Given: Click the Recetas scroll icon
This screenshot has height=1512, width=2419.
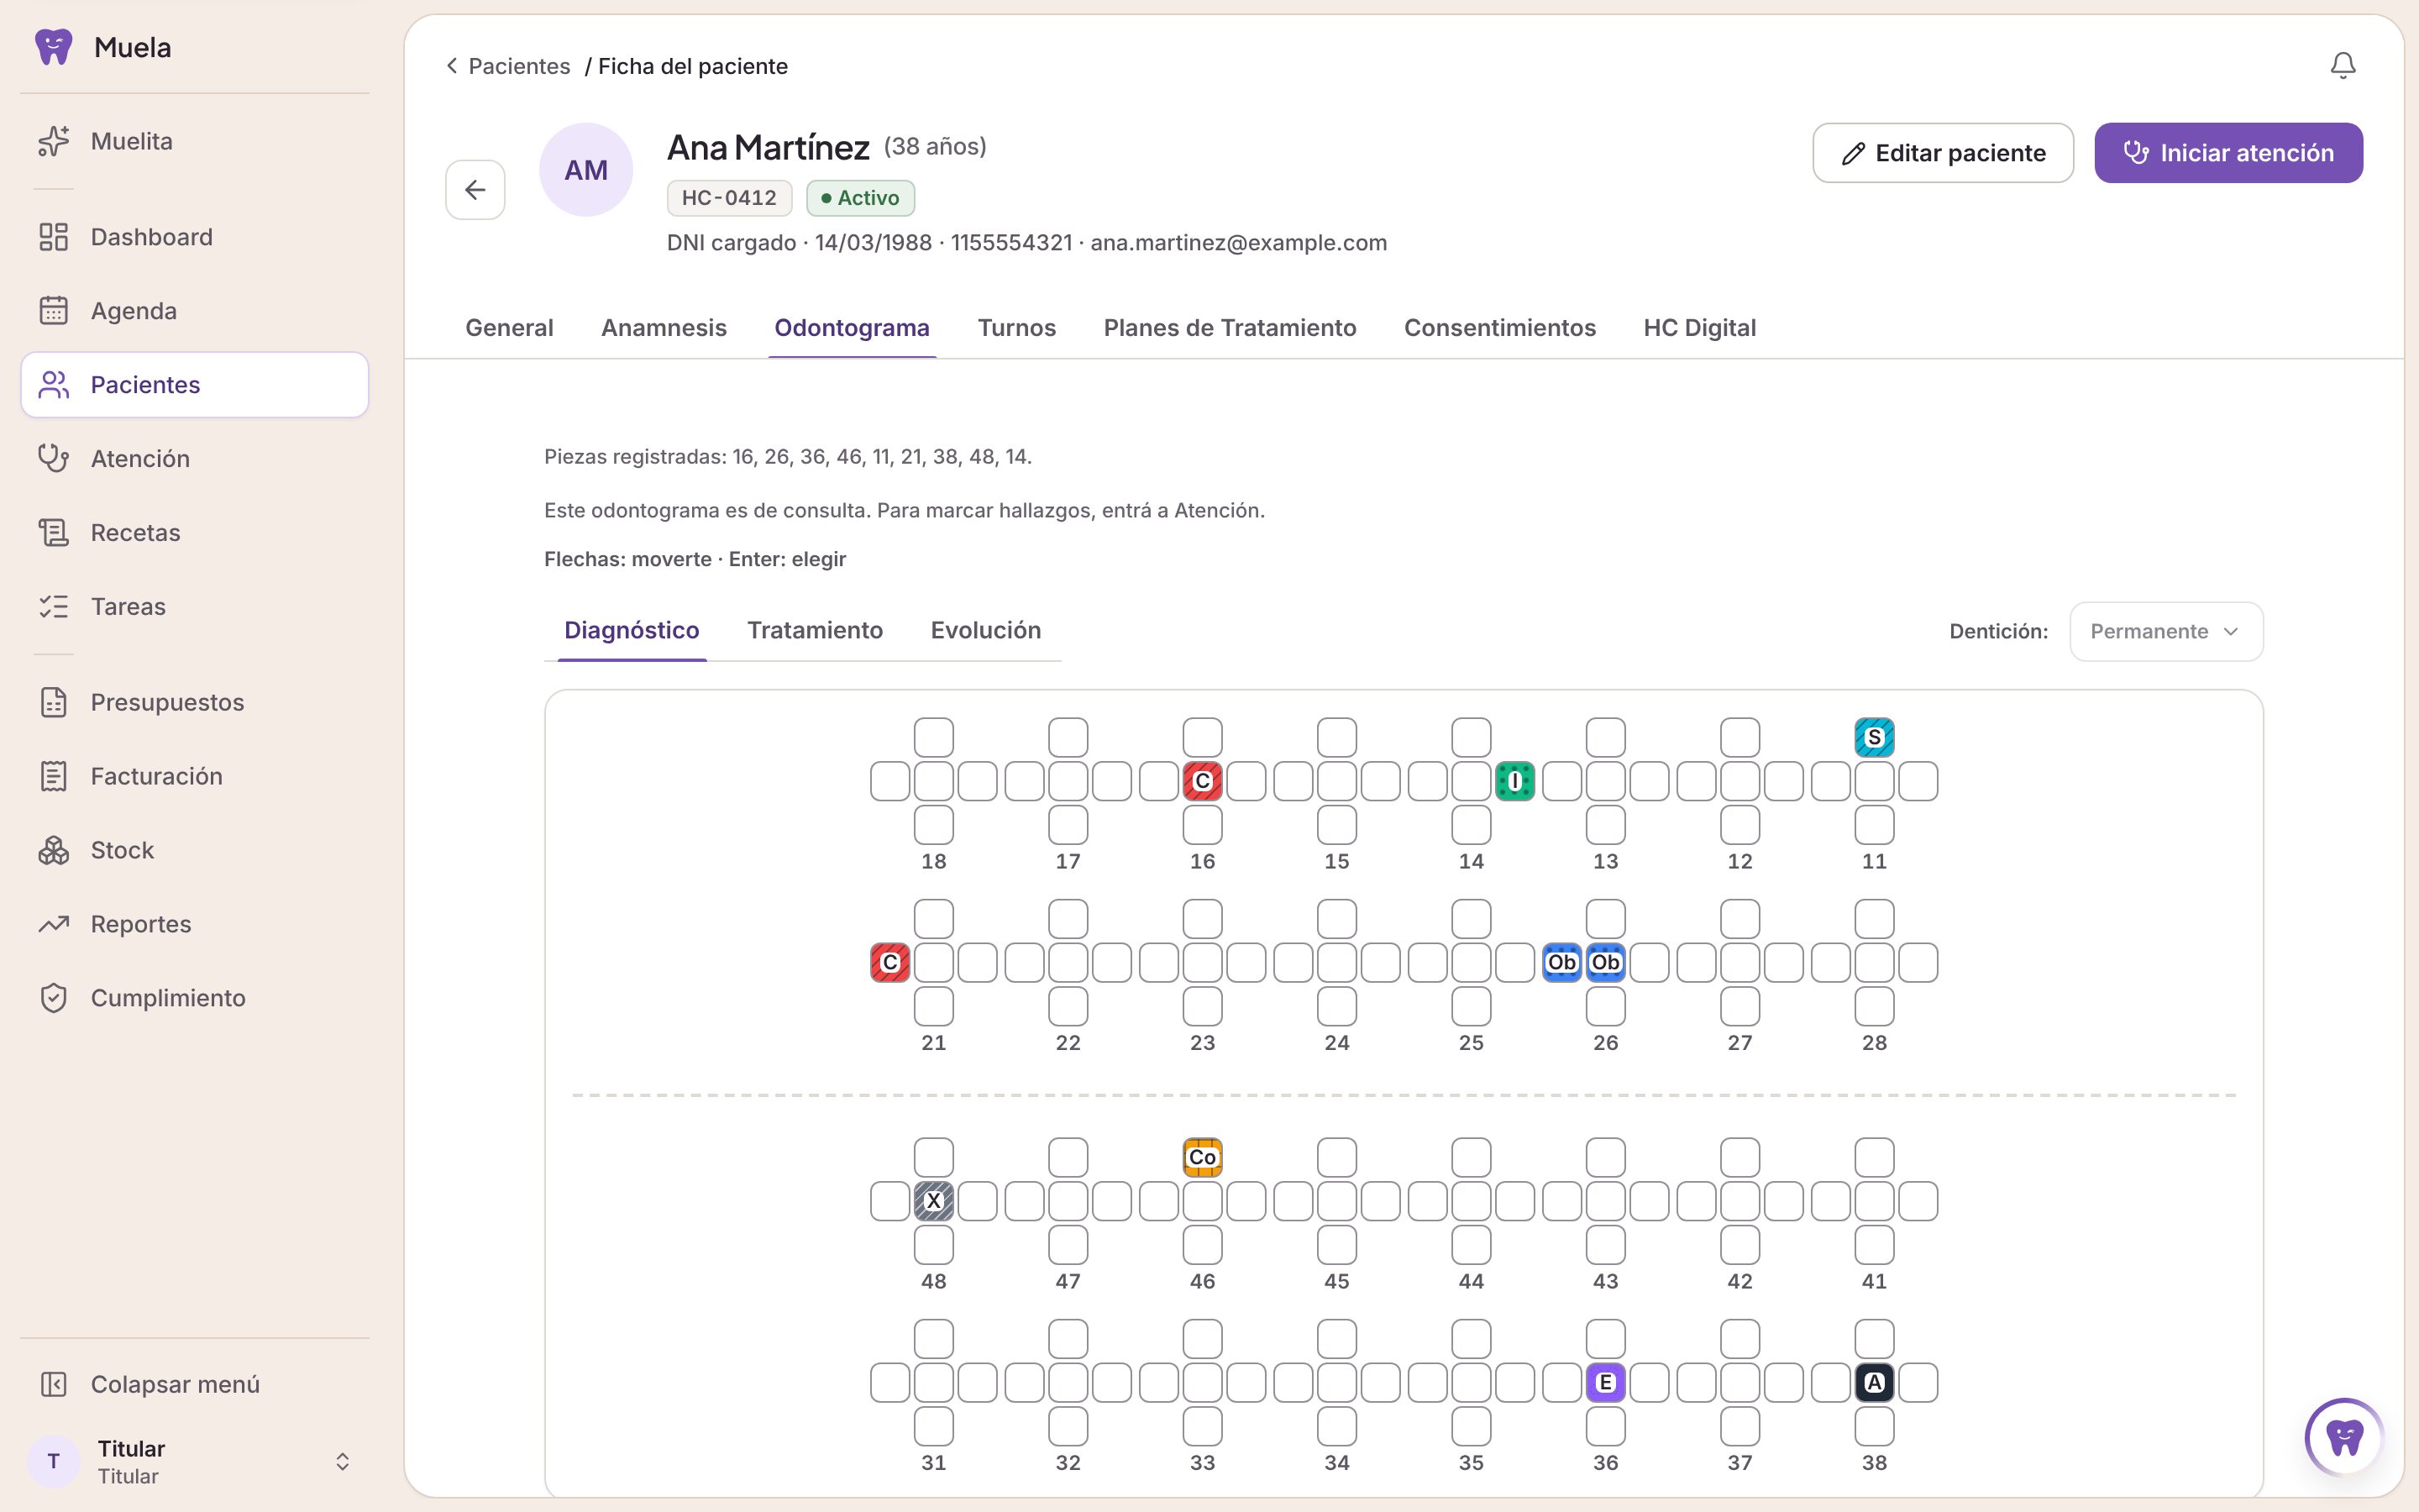Looking at the screenshot, I should pos(53,532).
